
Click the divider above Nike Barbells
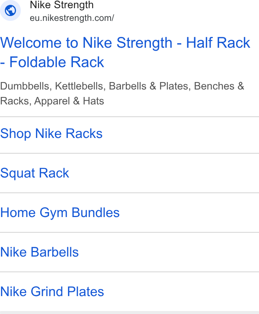(x=129, y=232)
